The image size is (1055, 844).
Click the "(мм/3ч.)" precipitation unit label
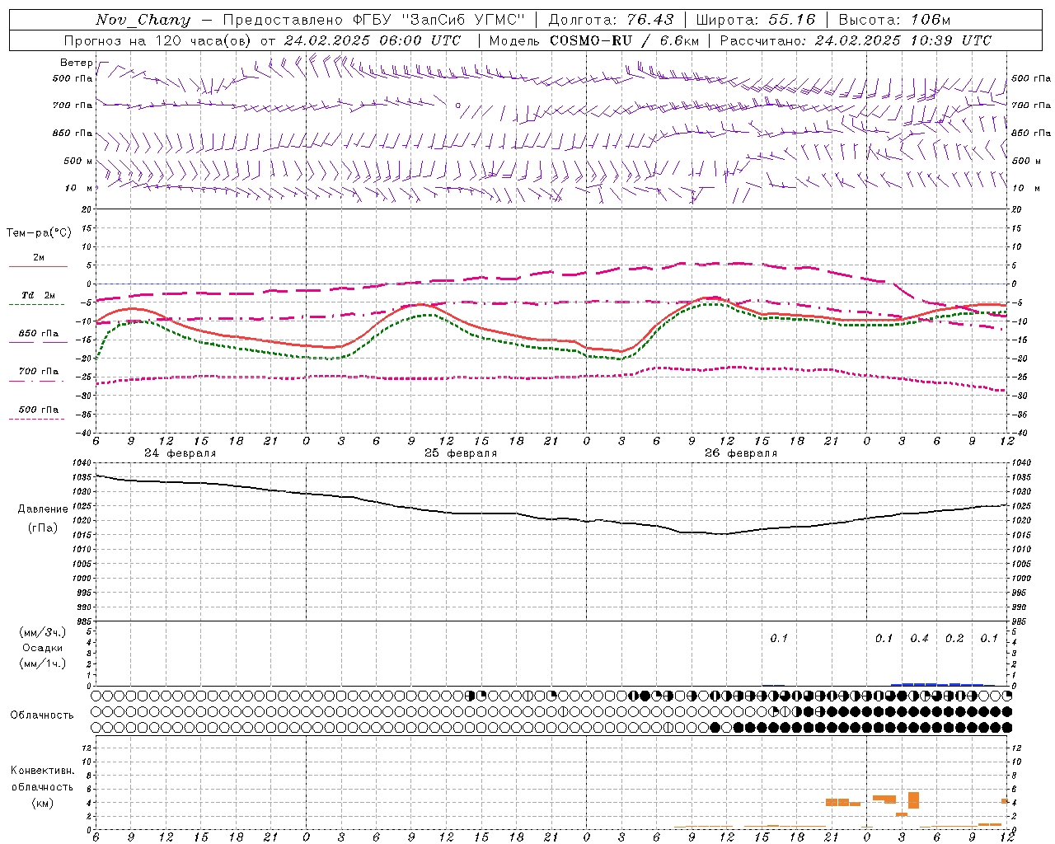point(43,632)
